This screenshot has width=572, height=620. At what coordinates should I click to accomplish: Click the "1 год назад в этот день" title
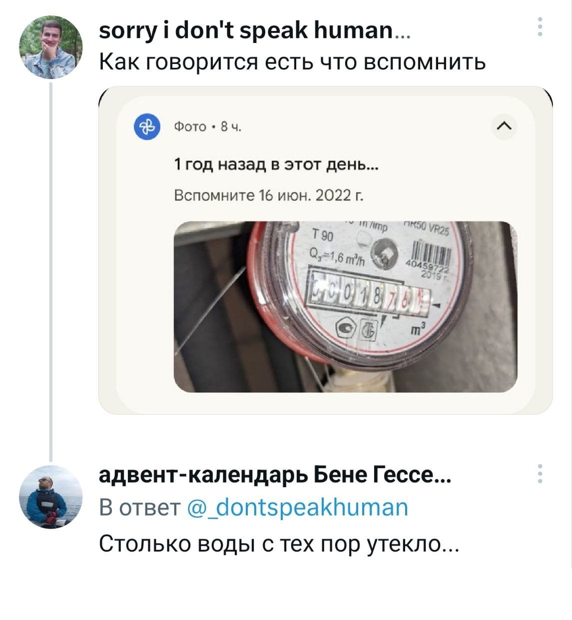276,164
